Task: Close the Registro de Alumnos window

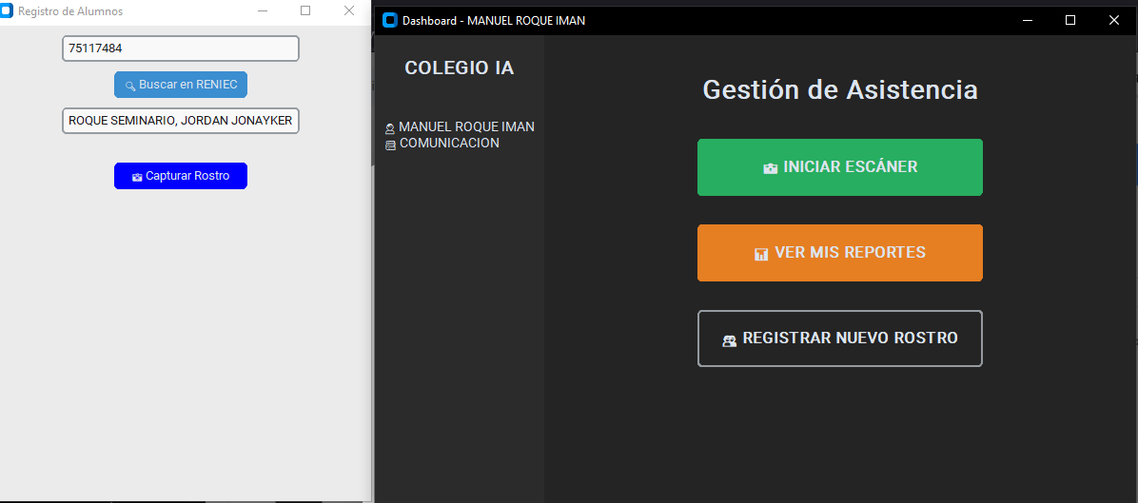Action: click(x=349, y=10)
